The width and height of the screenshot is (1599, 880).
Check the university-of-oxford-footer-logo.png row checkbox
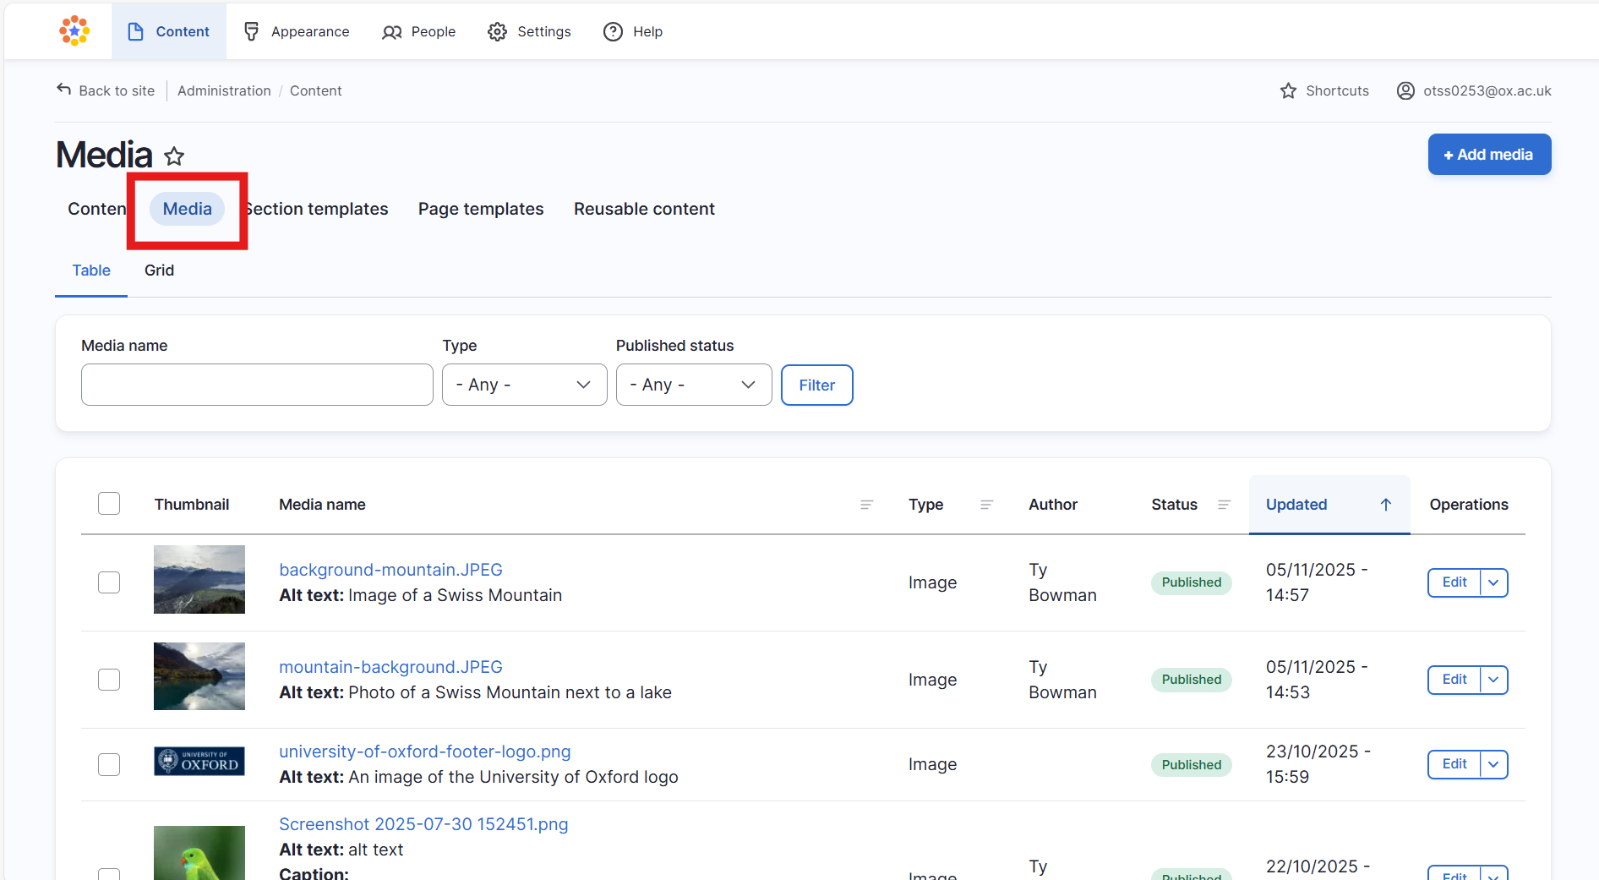(109, 764)
